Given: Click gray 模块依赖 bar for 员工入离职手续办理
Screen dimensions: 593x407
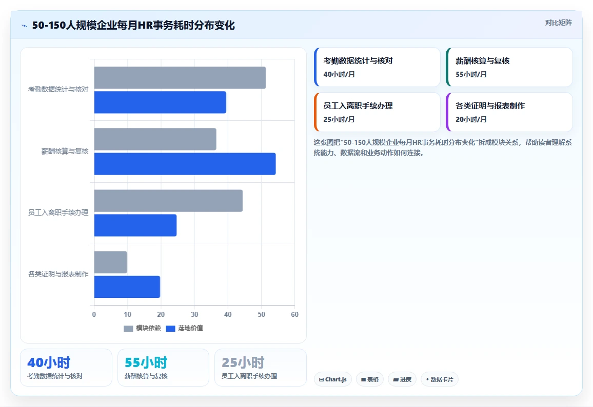Looking at the screenshot, I should click(168, 201).
